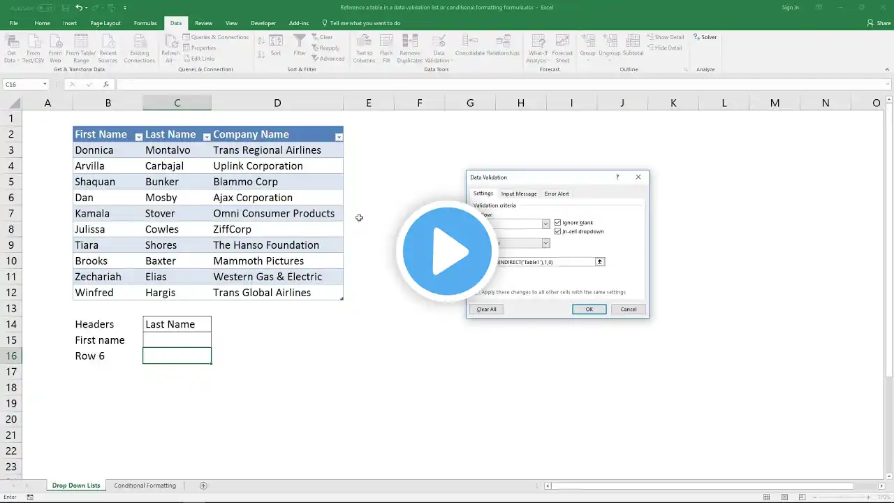Click OK in Data Validation dialog
894x503 pixels.
click(589, 309)
